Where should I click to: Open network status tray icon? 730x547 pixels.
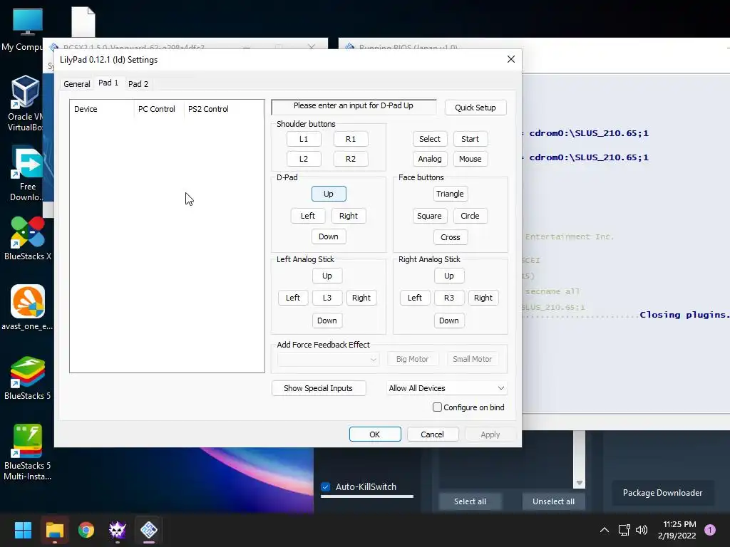(624, 530)
